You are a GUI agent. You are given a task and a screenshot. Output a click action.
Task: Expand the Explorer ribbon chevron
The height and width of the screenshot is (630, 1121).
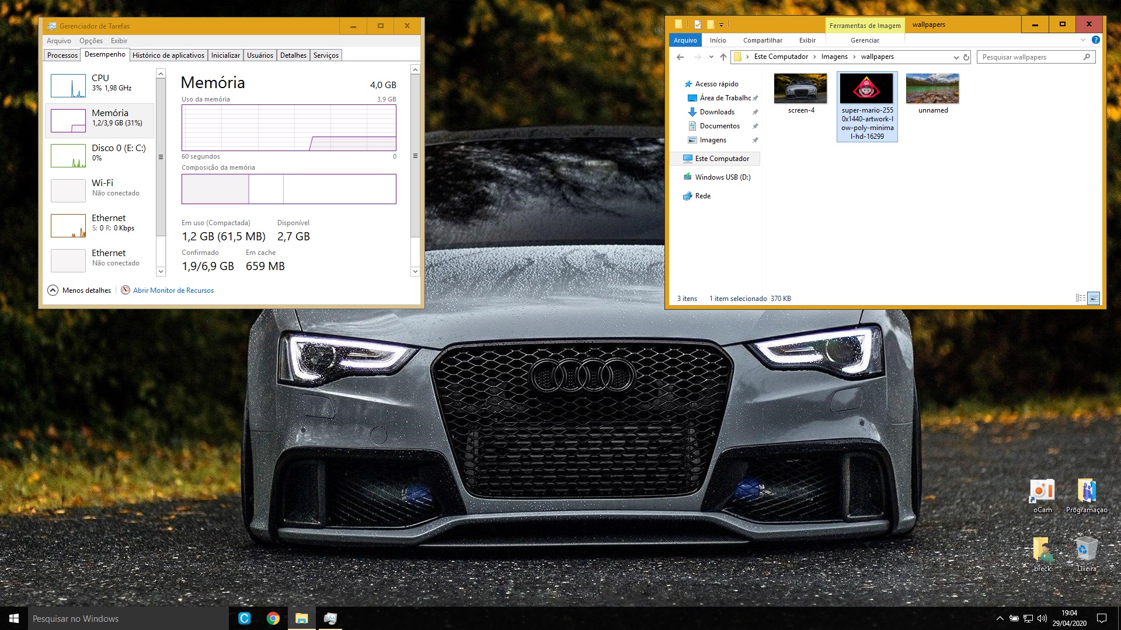coord(1083,40)
